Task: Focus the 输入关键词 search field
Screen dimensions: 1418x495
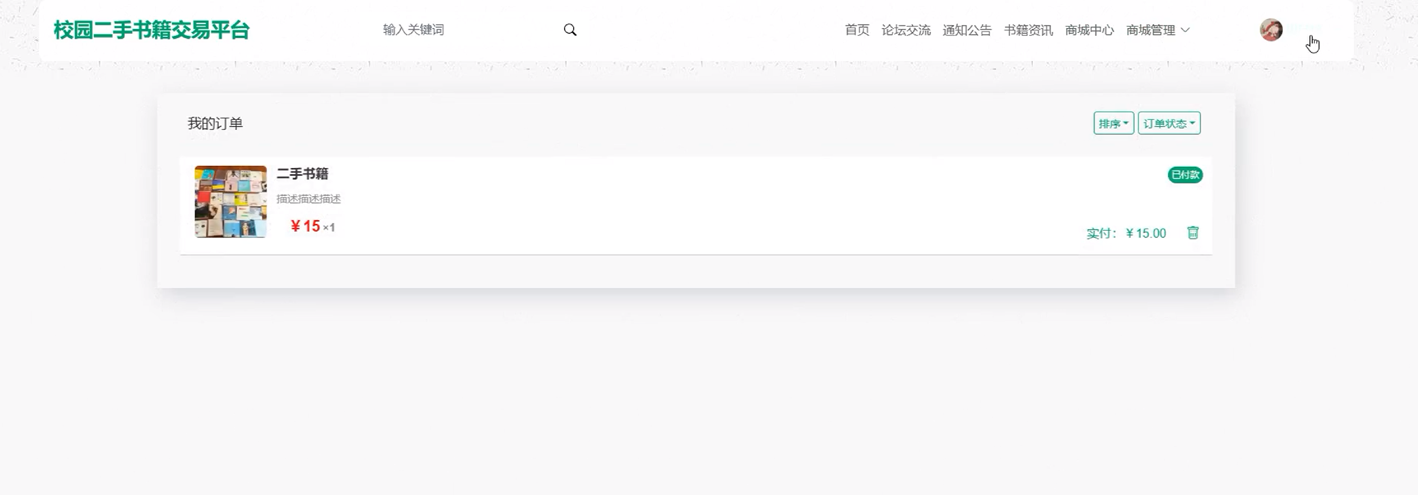Action: coord(468,30)
